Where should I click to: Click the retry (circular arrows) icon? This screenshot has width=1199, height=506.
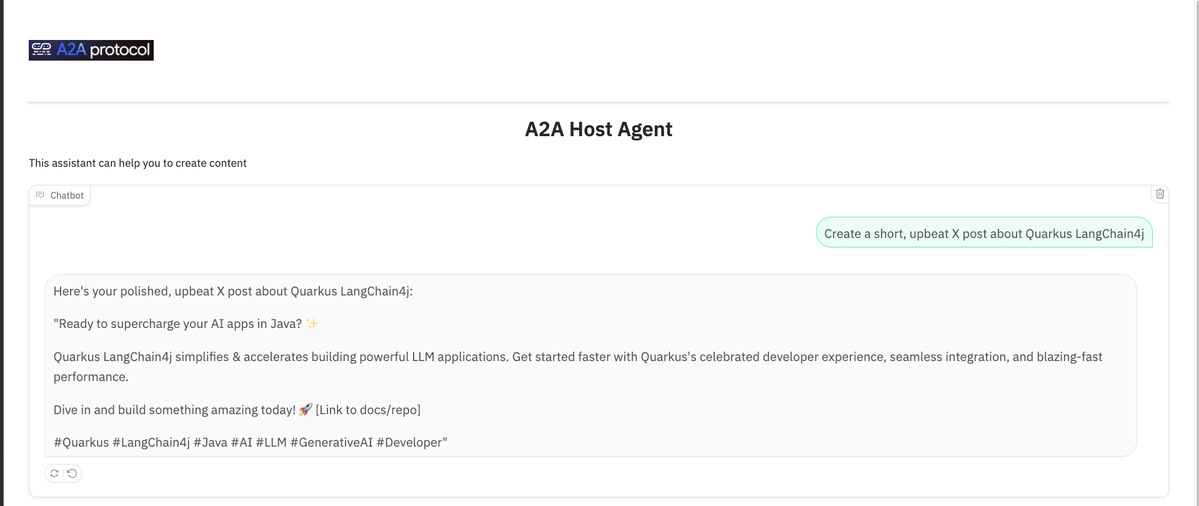click(x=54, y=474)
